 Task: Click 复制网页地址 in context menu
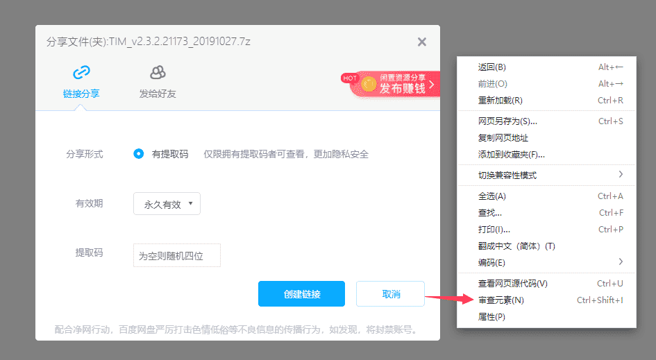click(546, 138)
